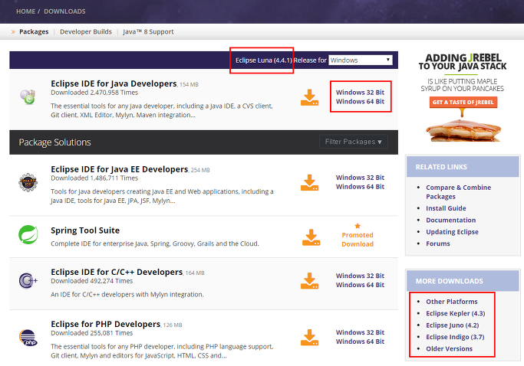Open Eclipse Indigo (3.7) downloads
The height and width of the screenshot is (366, 524).
[455, 337]
